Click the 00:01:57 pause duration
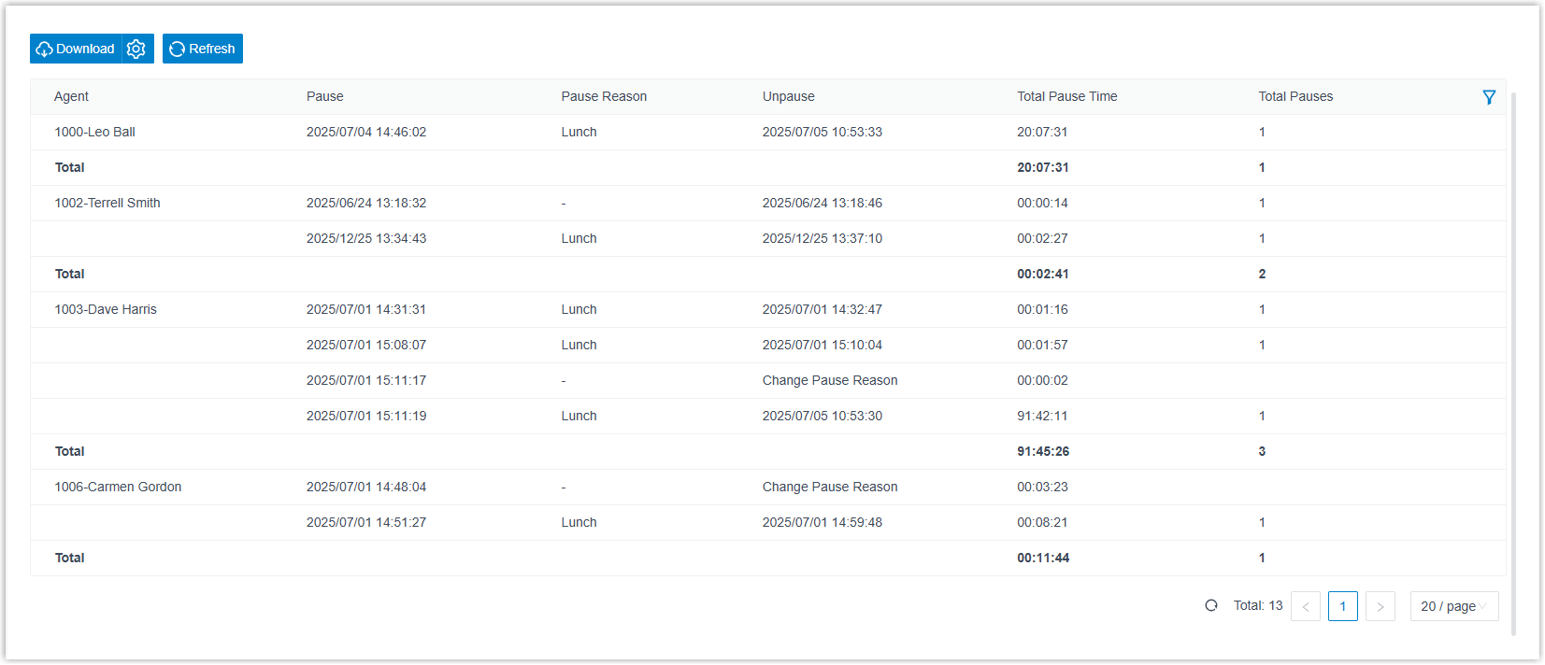This screenshot has height=665, width=1545. 1042,345
